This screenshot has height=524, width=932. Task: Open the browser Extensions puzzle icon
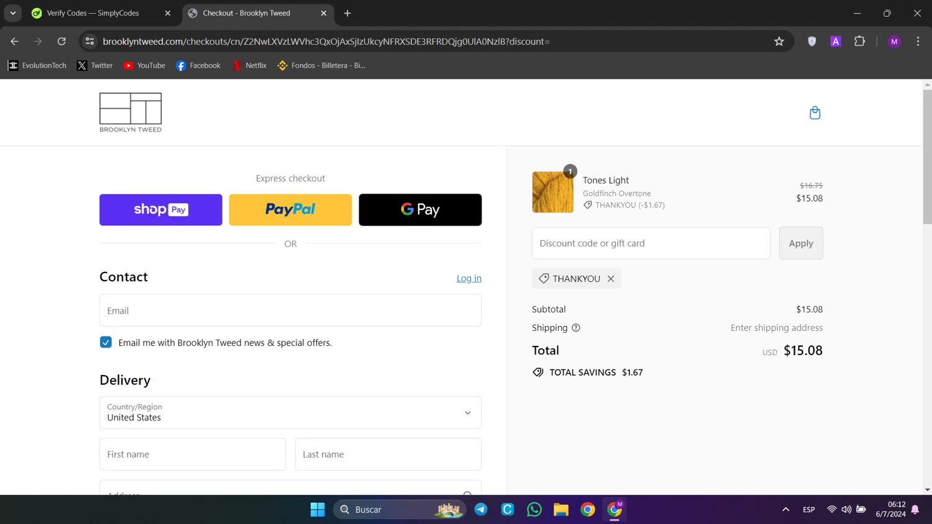coord(859,42)
